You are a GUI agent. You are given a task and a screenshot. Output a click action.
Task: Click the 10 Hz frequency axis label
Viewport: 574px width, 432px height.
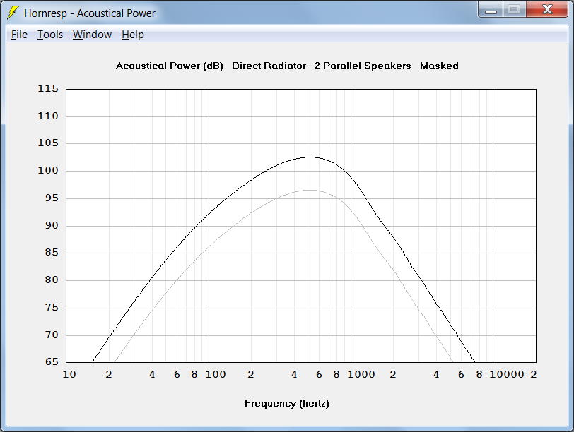(x=69, y=374)
